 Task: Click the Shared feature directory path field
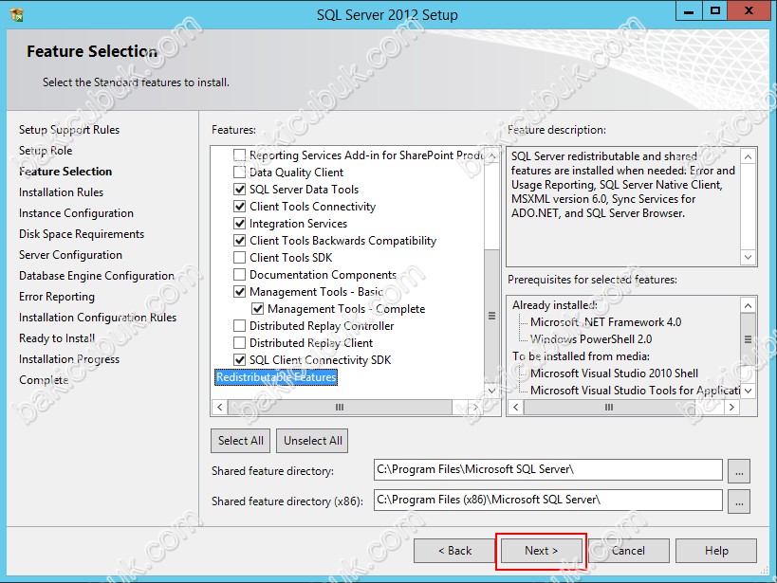[x=548, y=469]
